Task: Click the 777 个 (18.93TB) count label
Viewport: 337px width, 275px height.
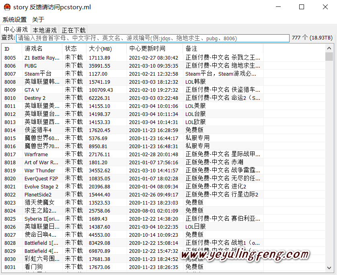Action: (312, 38)
